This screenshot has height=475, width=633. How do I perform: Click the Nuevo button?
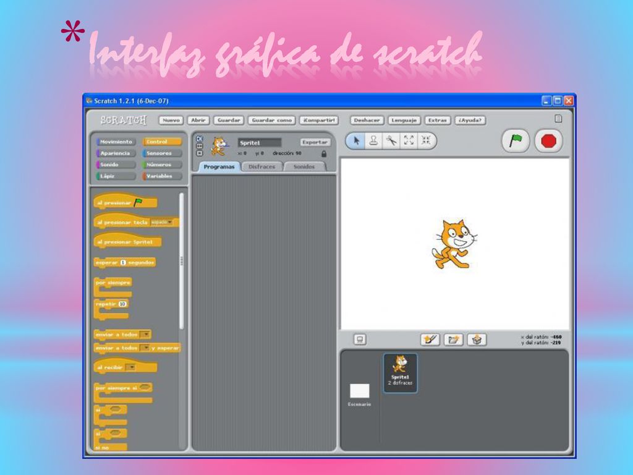[x=171, y=121]
